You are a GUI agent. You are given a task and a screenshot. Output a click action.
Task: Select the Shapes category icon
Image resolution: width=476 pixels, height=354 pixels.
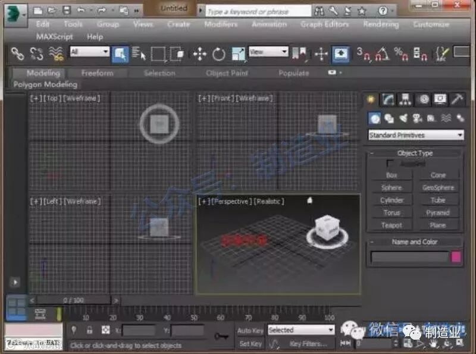[389, 118]
